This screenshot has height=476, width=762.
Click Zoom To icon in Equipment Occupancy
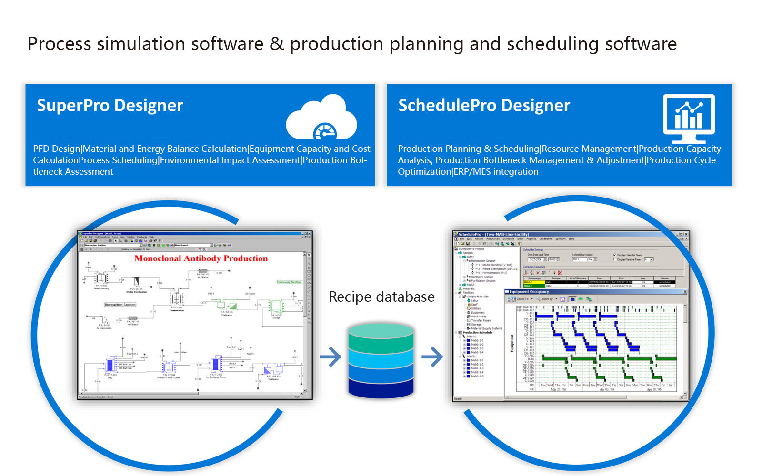(x=511, y=299)
